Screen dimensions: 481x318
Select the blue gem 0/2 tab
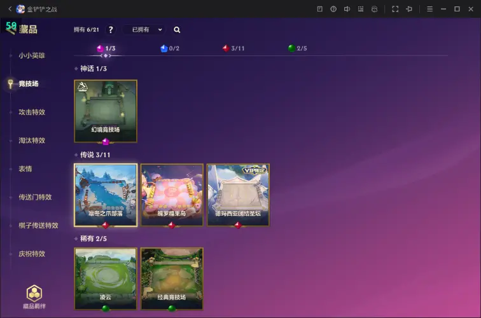coord(170,48)
